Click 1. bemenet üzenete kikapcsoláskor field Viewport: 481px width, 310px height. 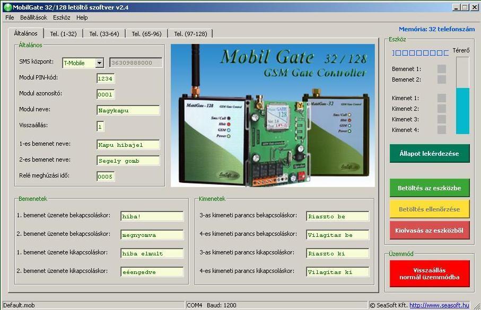tap(152, 253)
